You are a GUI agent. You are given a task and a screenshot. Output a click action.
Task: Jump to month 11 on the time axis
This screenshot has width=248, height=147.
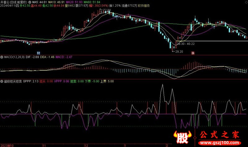click(x=44, y=145)
